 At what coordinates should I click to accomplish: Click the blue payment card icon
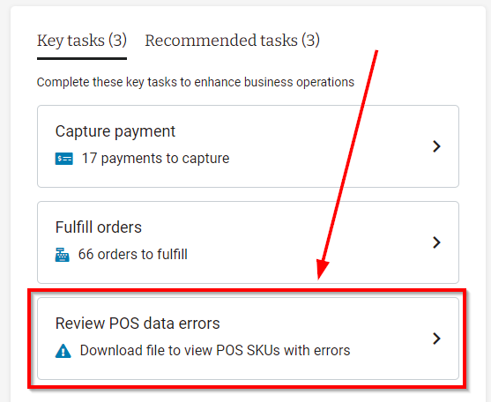[63, 159]
